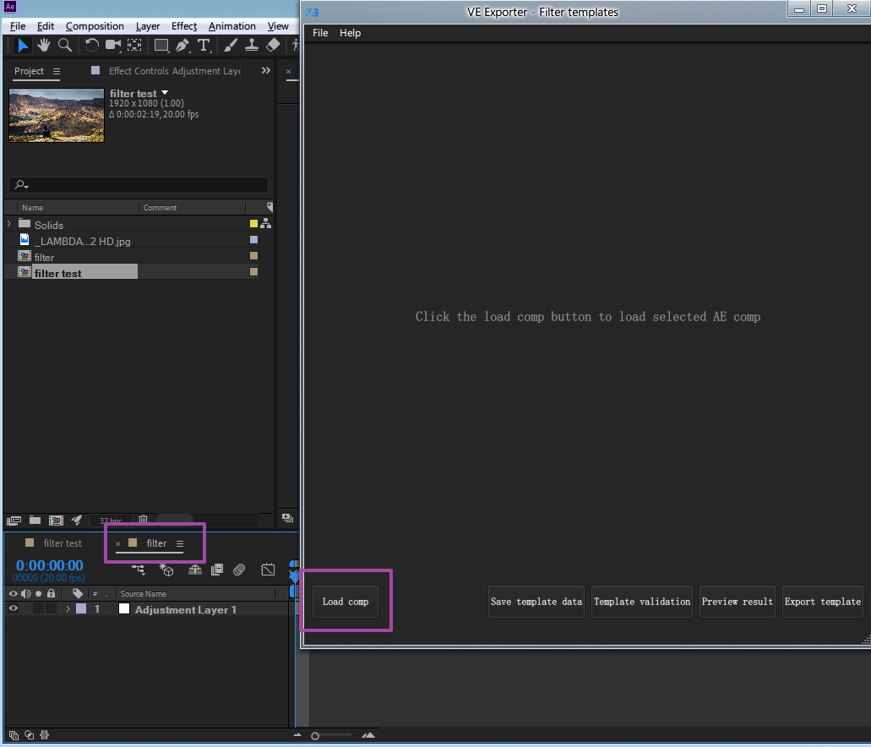Click Export template
871x747 pixels.
[822, 602]
